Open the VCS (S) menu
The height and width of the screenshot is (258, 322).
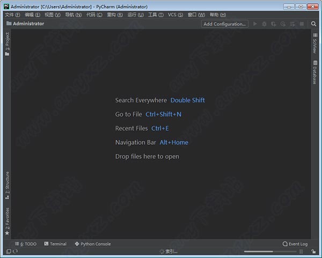175,15
